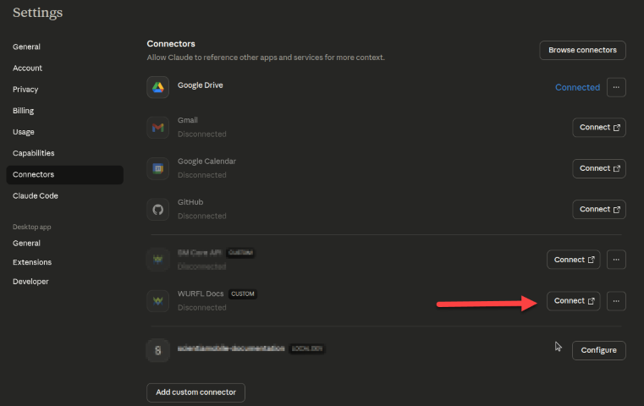Connect the GitHub connector

599,210
